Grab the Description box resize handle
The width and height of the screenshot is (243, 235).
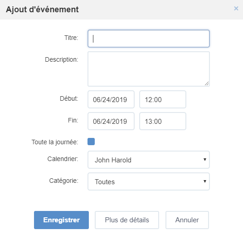(x=207, y=83)
